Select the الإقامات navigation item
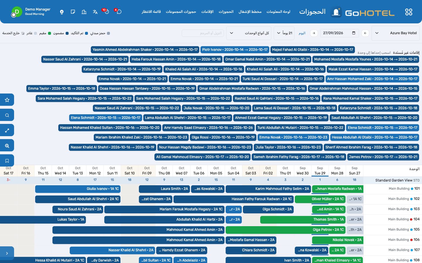 207,12
